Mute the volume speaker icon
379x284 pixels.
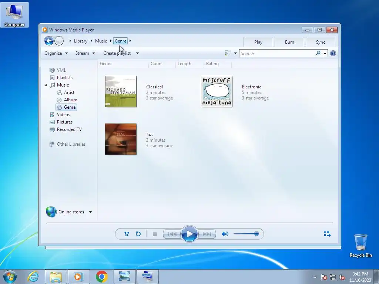click(225, 234)
